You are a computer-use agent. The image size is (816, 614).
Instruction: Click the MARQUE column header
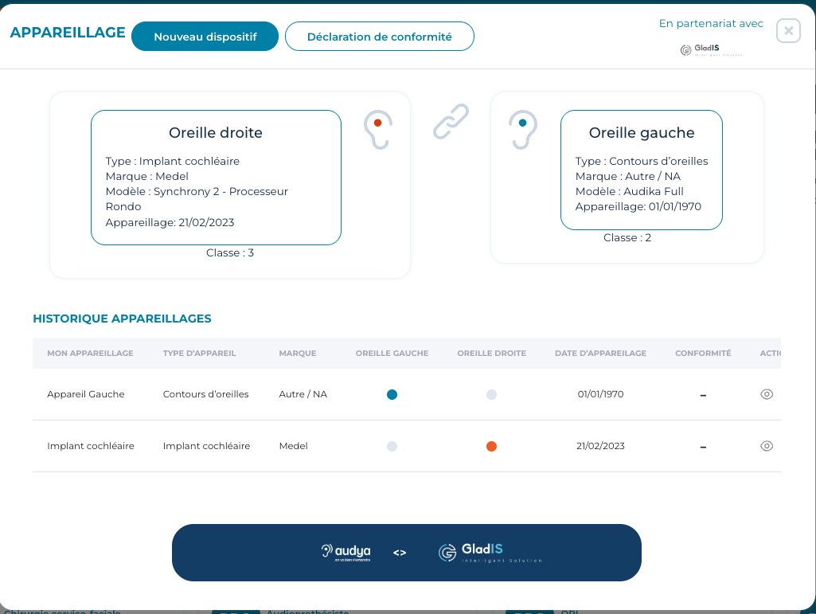(x=297, y=353)
